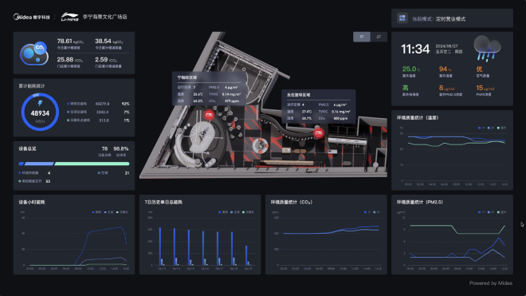Click the Powered by Midea link
The height and width of the screenshot is (296, 526).
point(490,283)
